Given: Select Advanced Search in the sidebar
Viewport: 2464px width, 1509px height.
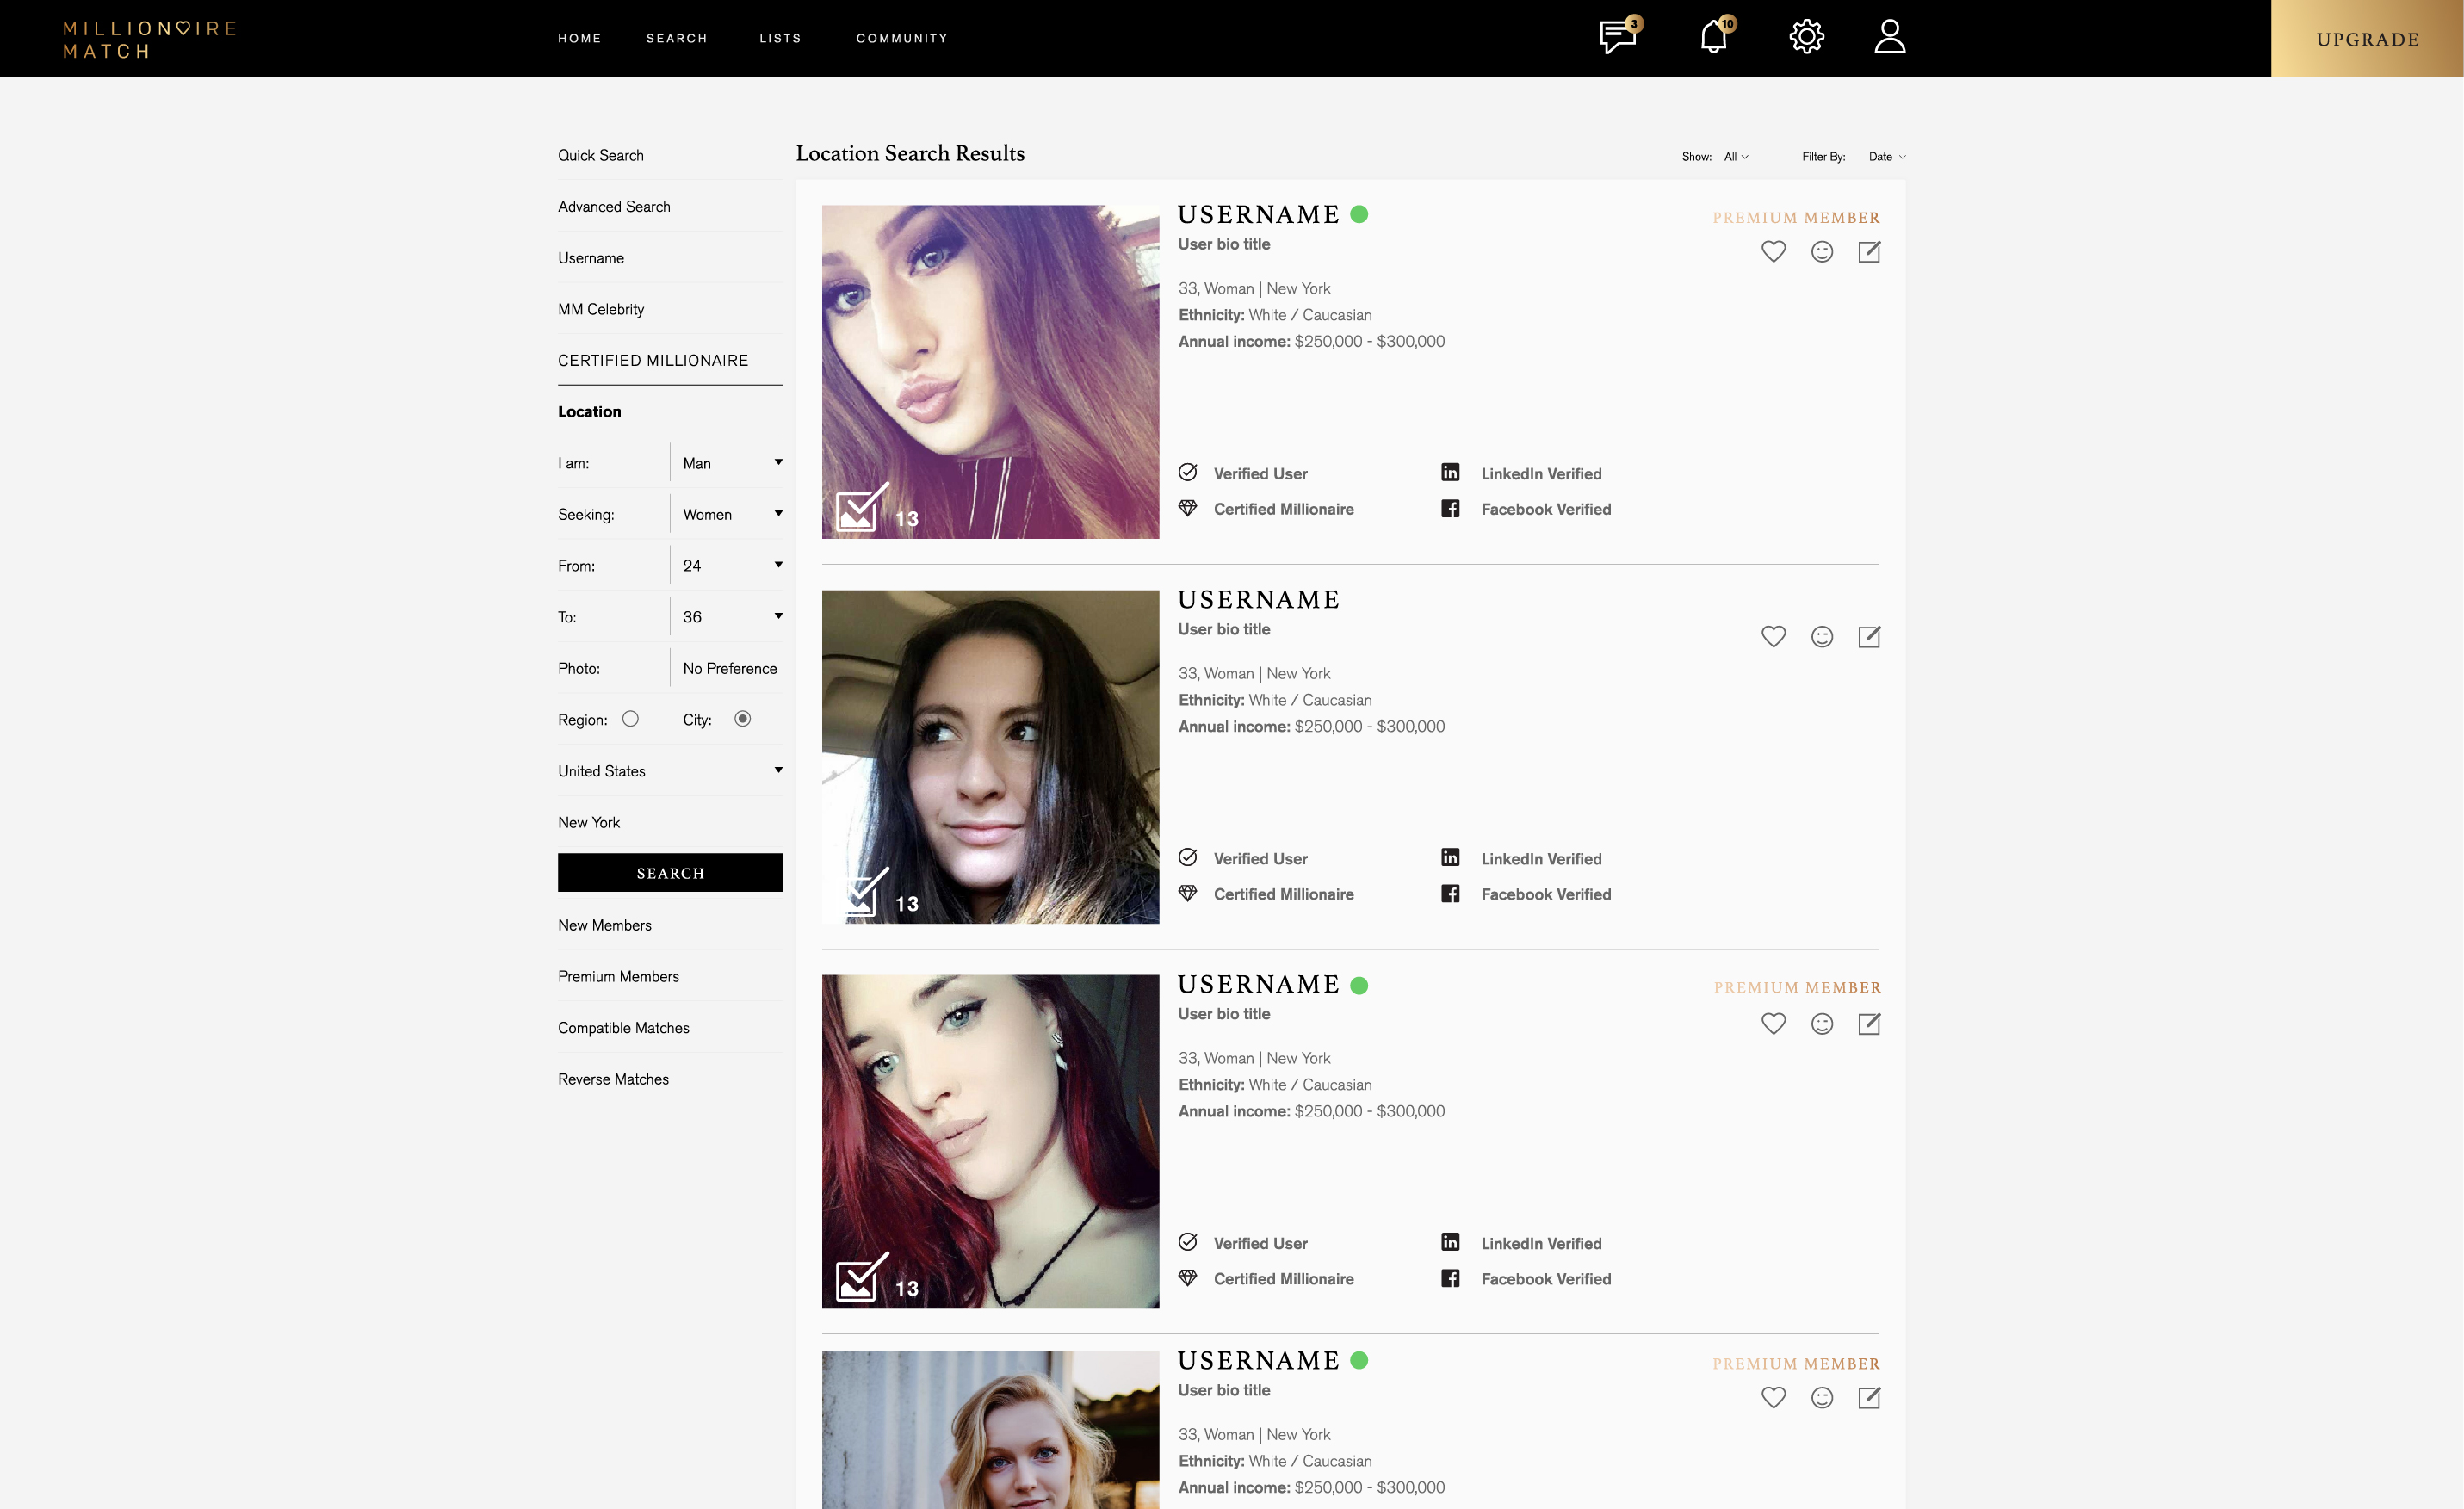Looking at the screenshot, I should [x=614, y=207].
